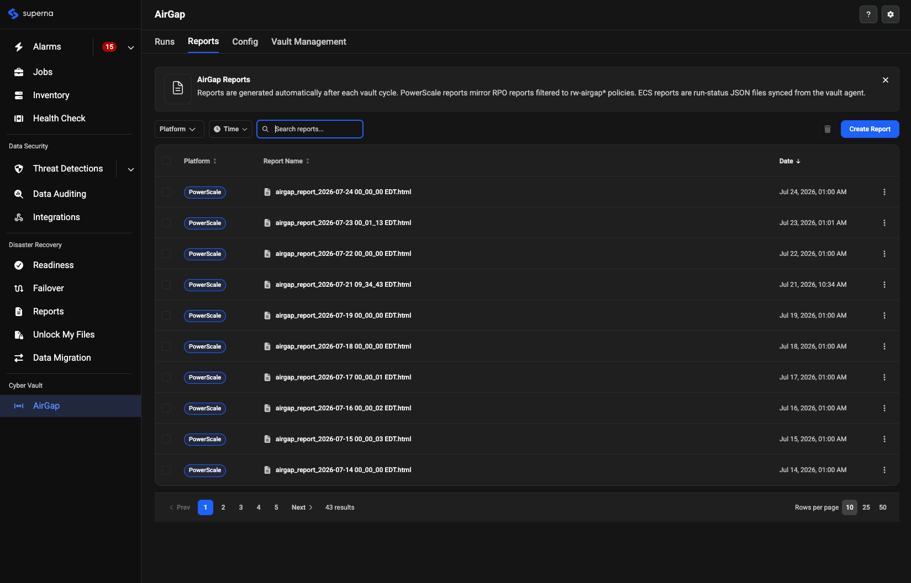Check the box for the 2026-07-22 report

166,254
